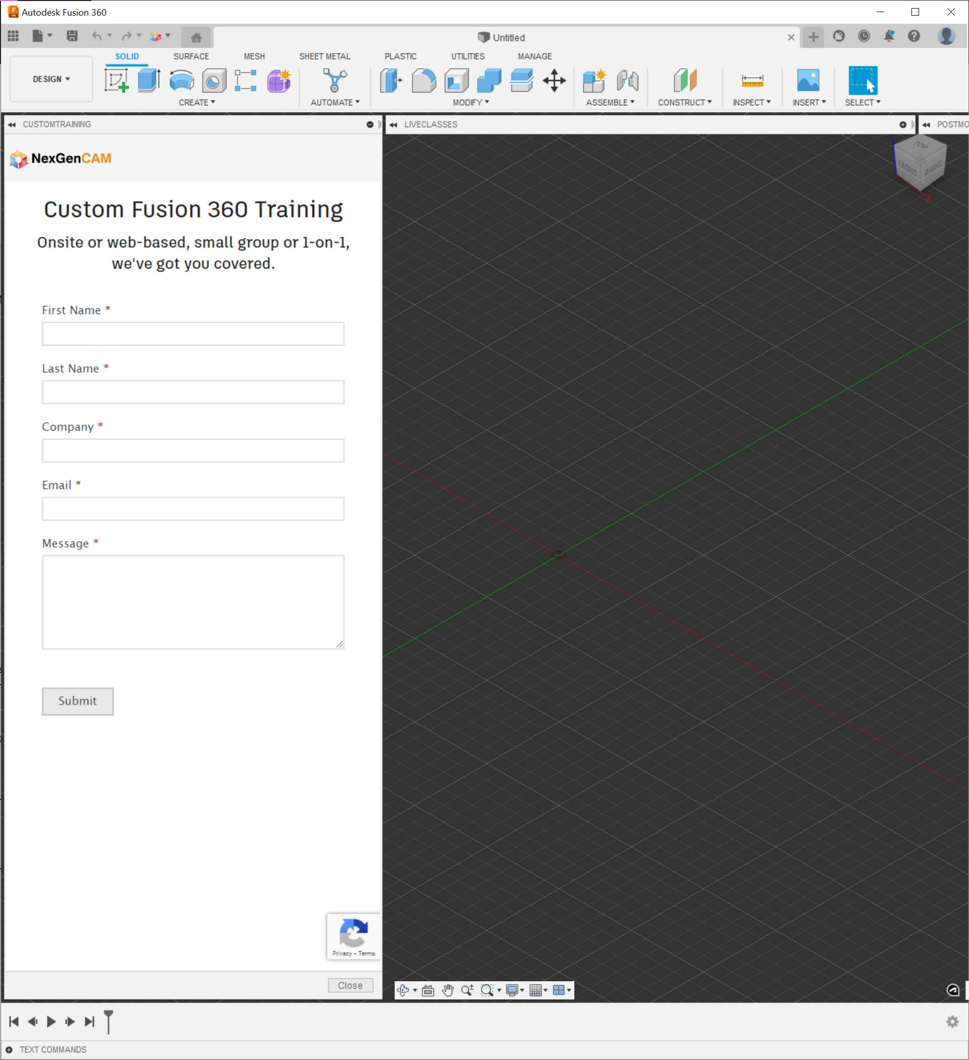Click the Joint icon in Assemble
The image size is (969, 1060).
[627, 80]
